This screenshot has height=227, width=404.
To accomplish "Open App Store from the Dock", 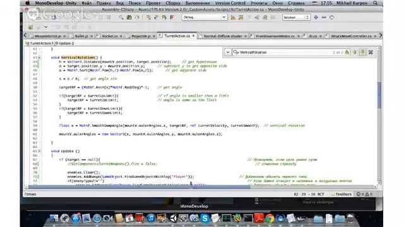I will 76,218.
